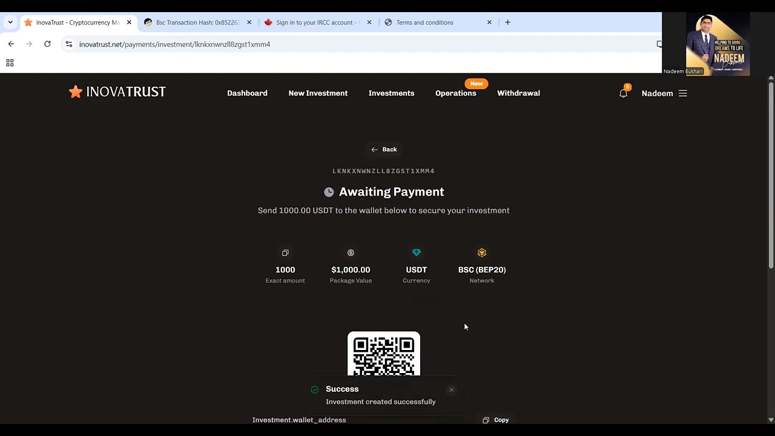Copy the wallet address
The height and width of the screenshot is (436, 775).
[496, 420]
